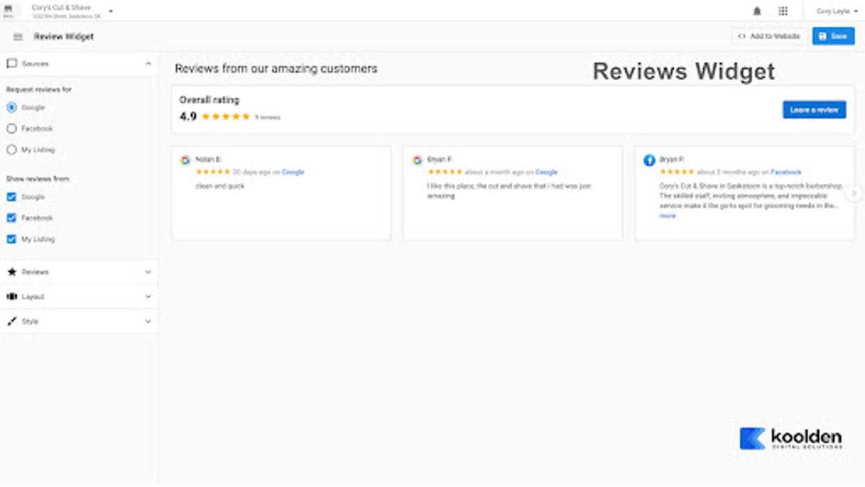Image resolution: width=865 pixels, height=487 pixels.
Task: Select Facebook radio for request reviews
Action: [x=12, y=129]
